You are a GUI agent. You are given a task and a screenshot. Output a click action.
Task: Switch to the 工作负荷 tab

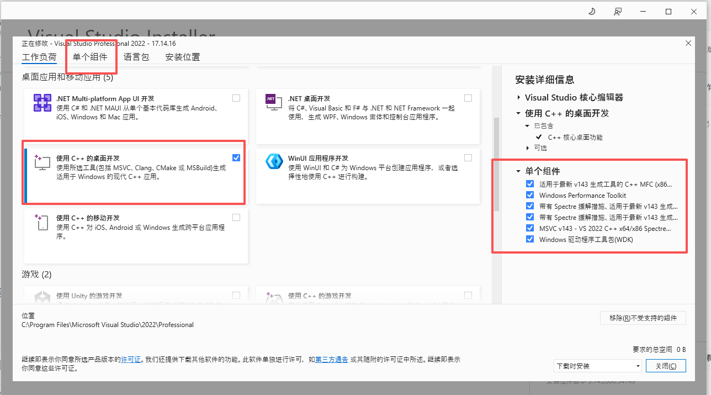[x=39, y=57]
